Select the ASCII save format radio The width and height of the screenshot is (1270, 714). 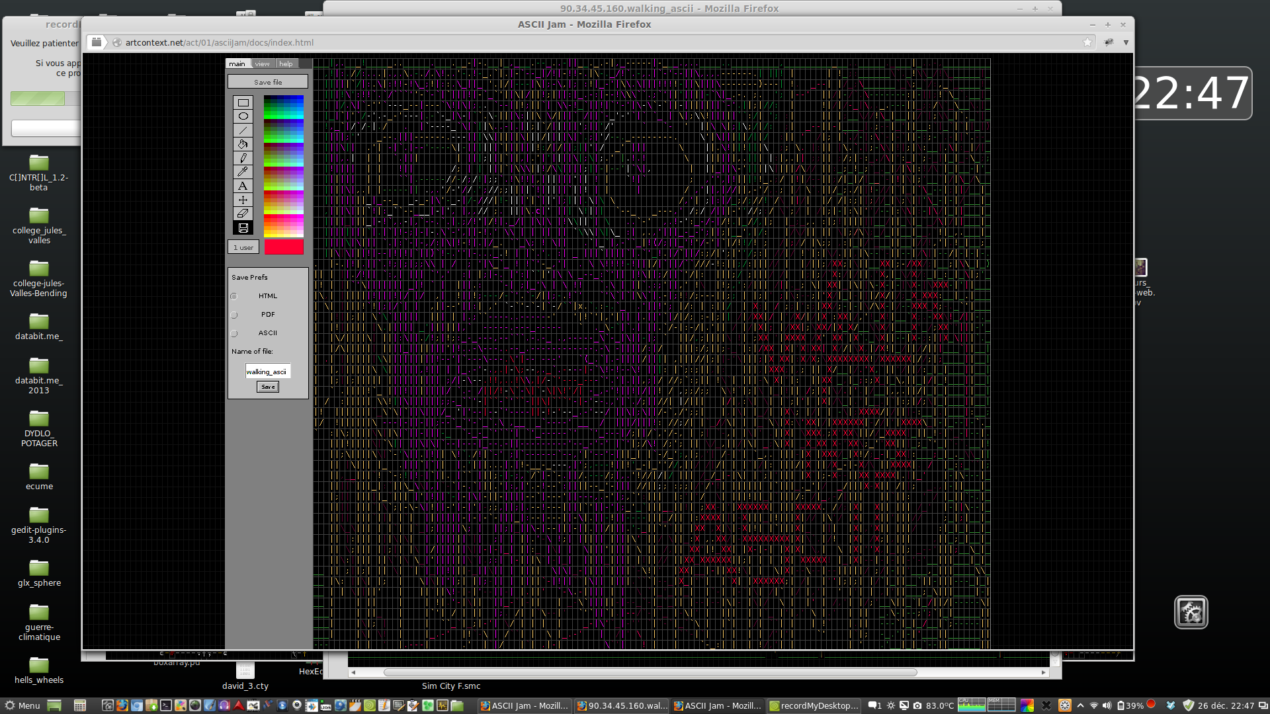click(234, 333)
